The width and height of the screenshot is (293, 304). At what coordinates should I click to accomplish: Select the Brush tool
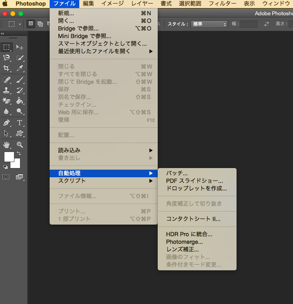[x=20, y=80]
